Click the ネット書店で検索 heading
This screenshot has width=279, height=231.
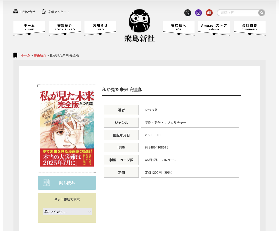67,199
